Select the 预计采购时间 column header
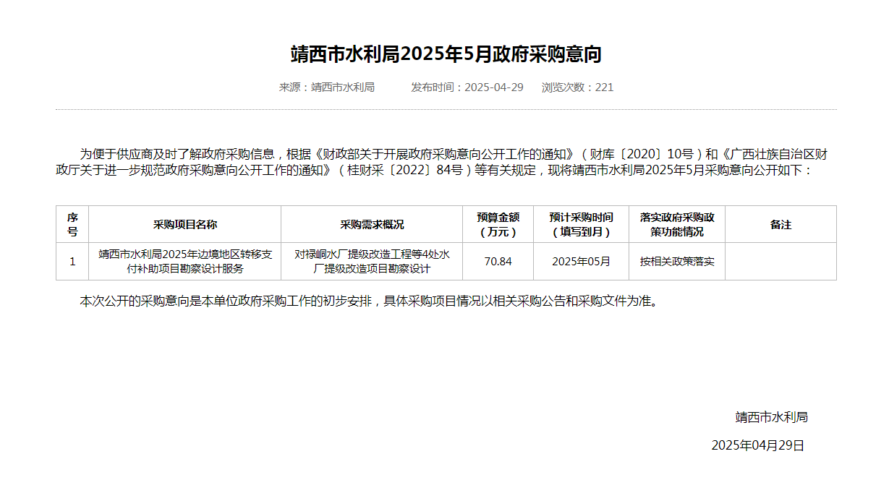The width and height of the screenshot is (889, 480). (x=581, y=224)
